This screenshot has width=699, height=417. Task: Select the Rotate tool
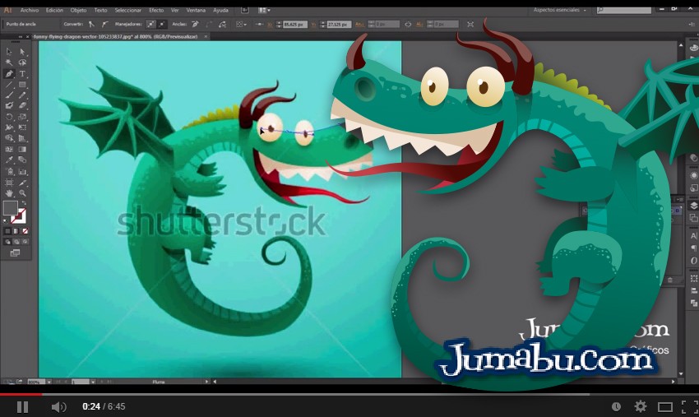click(9, 117)
